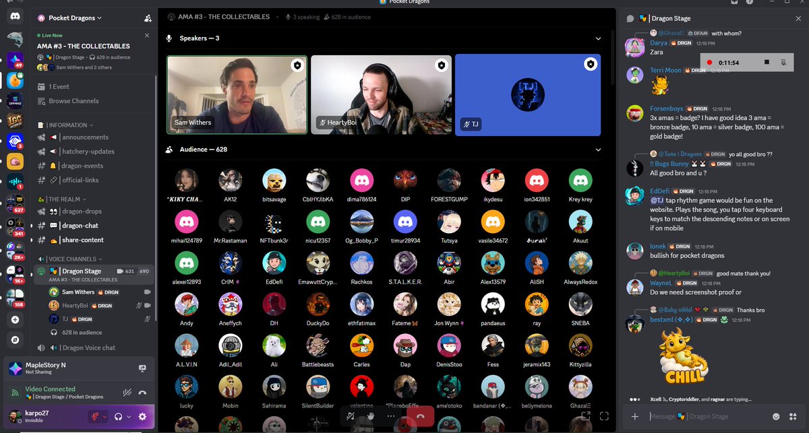Collapse the Audience — 628 section

tap(598, 149)
